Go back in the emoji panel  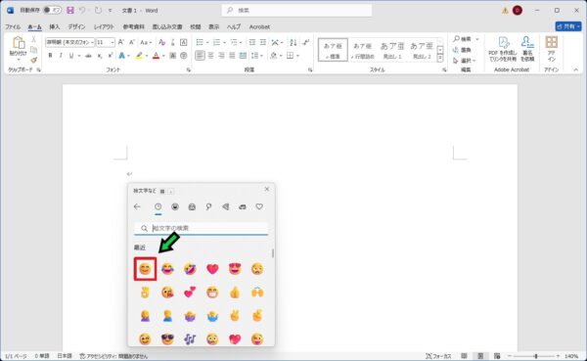(x=137, y=206)
